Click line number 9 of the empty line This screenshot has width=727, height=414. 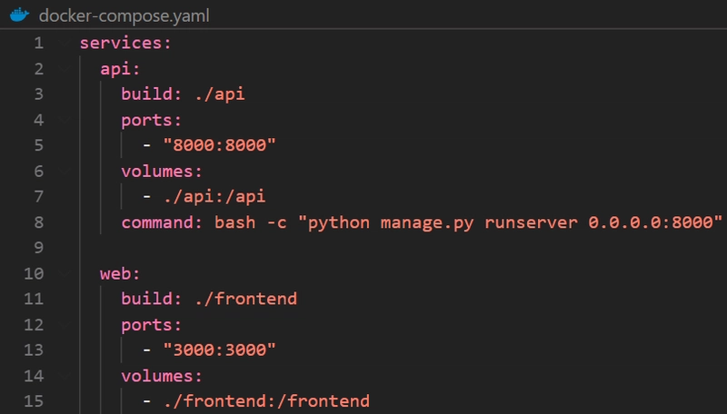click(38, 248)
